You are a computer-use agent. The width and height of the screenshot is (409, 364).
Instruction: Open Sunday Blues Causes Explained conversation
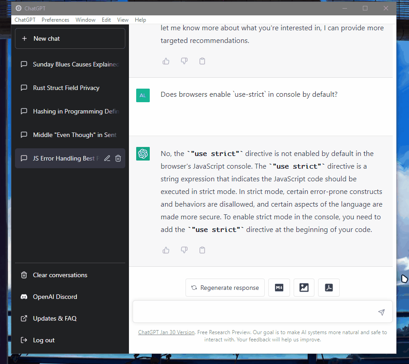pos(70,64)
